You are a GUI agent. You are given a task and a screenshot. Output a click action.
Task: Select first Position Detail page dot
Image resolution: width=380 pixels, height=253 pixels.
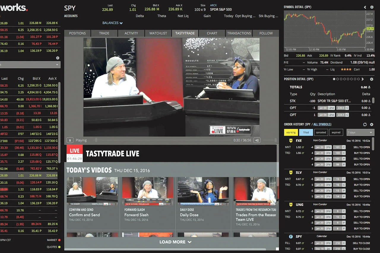334,79
